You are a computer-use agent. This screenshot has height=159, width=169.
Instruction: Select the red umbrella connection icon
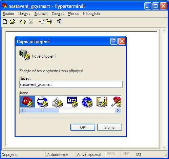[x=116, y=102]
